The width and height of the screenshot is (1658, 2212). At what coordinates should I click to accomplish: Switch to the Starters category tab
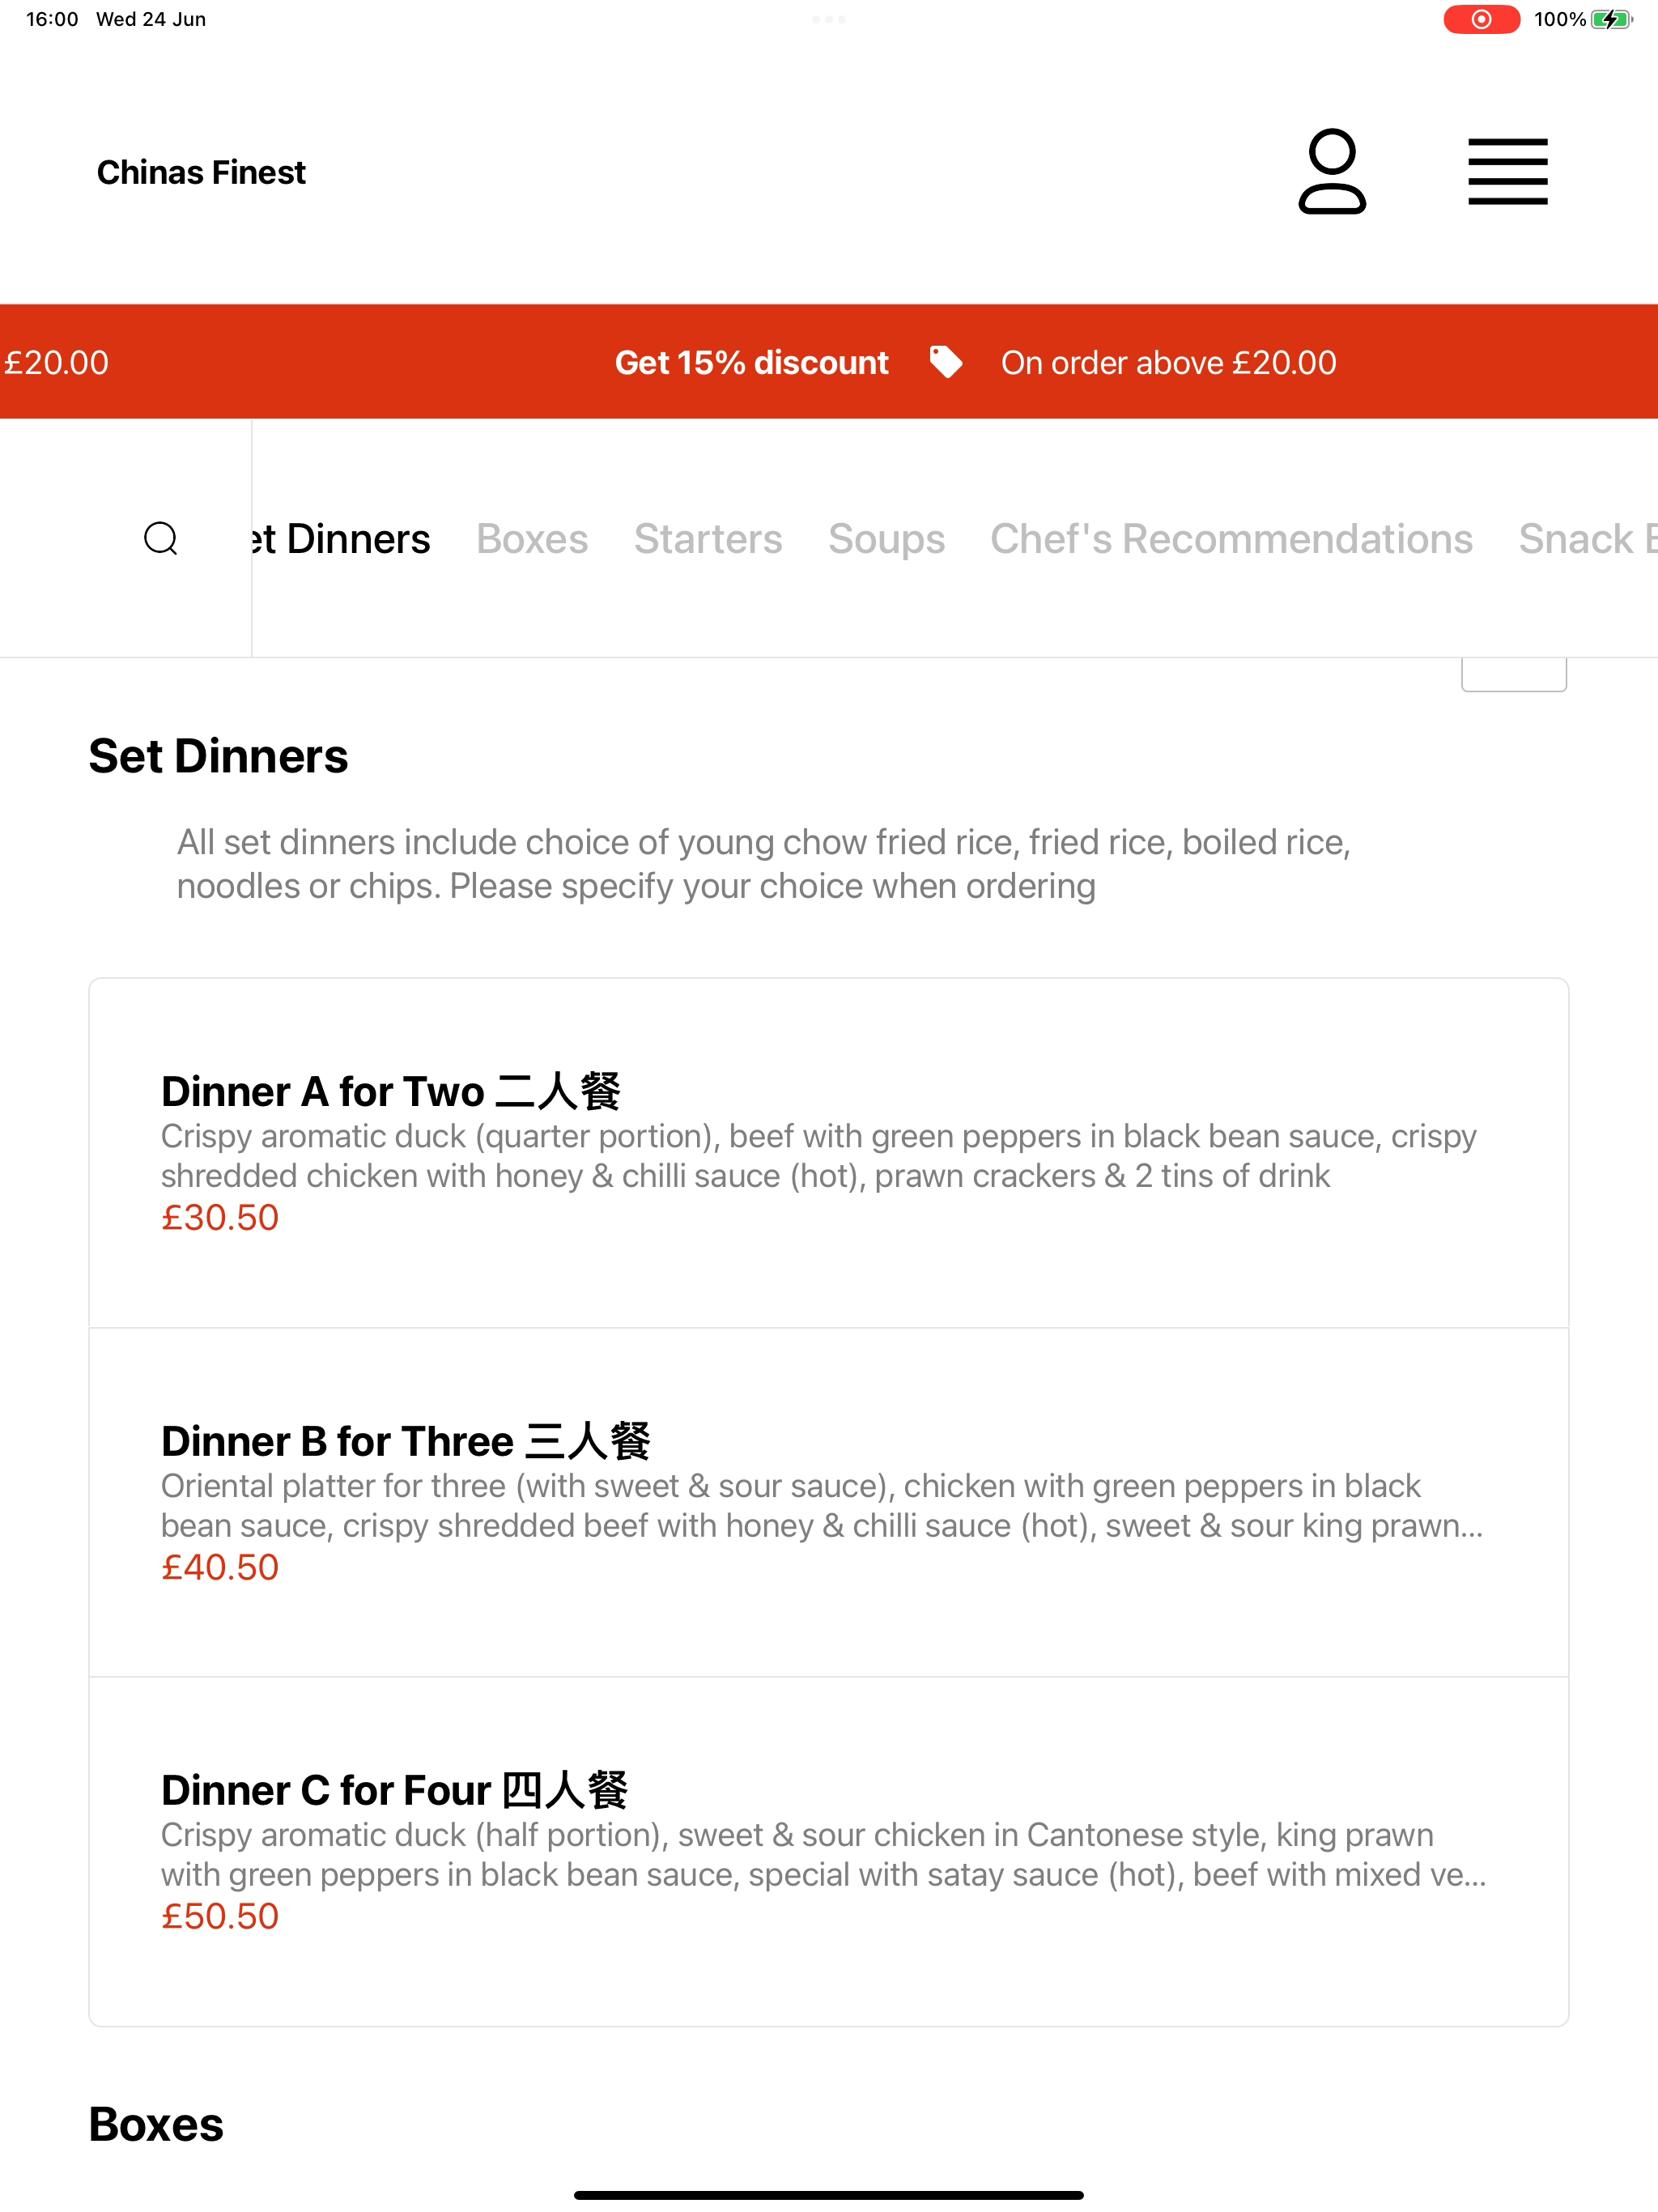[x=708, y=538]
